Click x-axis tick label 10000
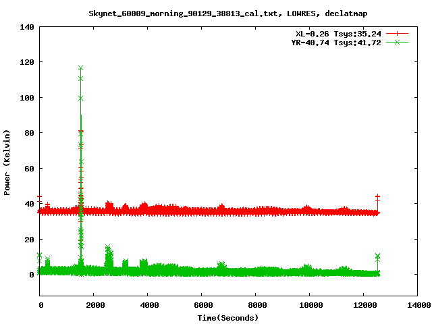 [x=311, y=305]
